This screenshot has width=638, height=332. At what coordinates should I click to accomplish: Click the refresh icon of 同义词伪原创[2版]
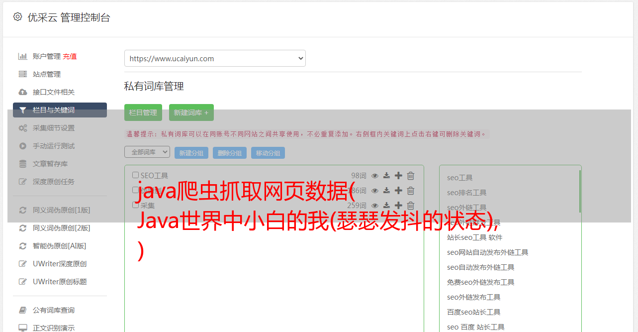pyautogui.click(x=23, y=228)
